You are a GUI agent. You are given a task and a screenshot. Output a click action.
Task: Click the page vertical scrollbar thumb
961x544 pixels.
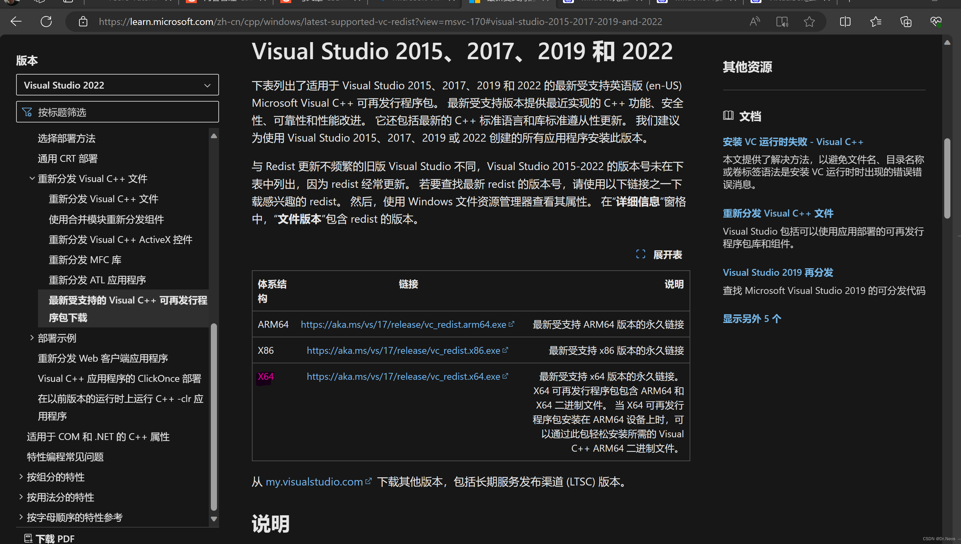[947, 178]
